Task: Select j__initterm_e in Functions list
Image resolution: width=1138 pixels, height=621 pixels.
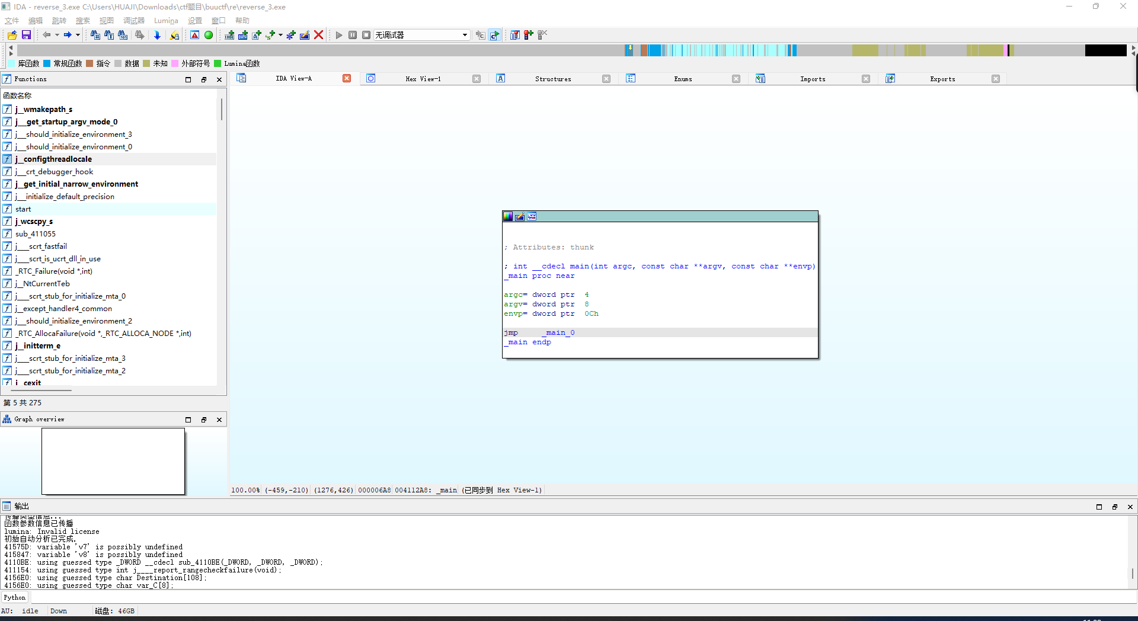Action: pos(108,345)
